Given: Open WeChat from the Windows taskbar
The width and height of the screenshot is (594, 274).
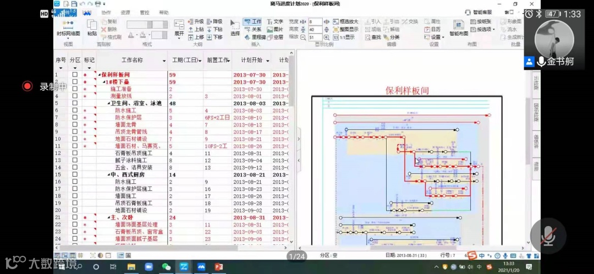Looking at the screenshot, I should click(x=166, y=267).
